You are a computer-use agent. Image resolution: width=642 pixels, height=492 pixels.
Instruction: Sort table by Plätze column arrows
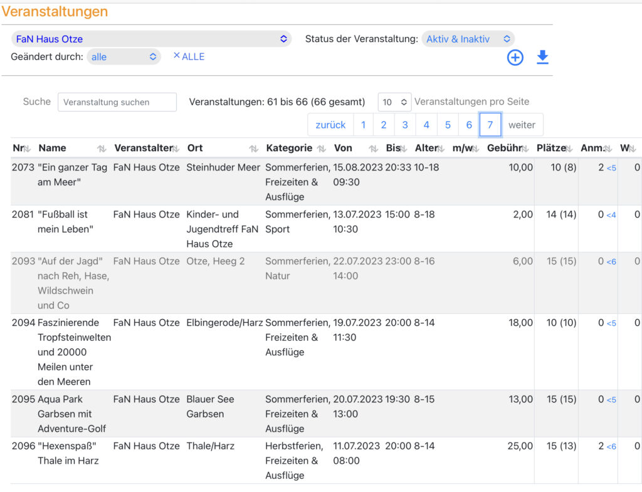pyautogui.click(x=569, y=149)
